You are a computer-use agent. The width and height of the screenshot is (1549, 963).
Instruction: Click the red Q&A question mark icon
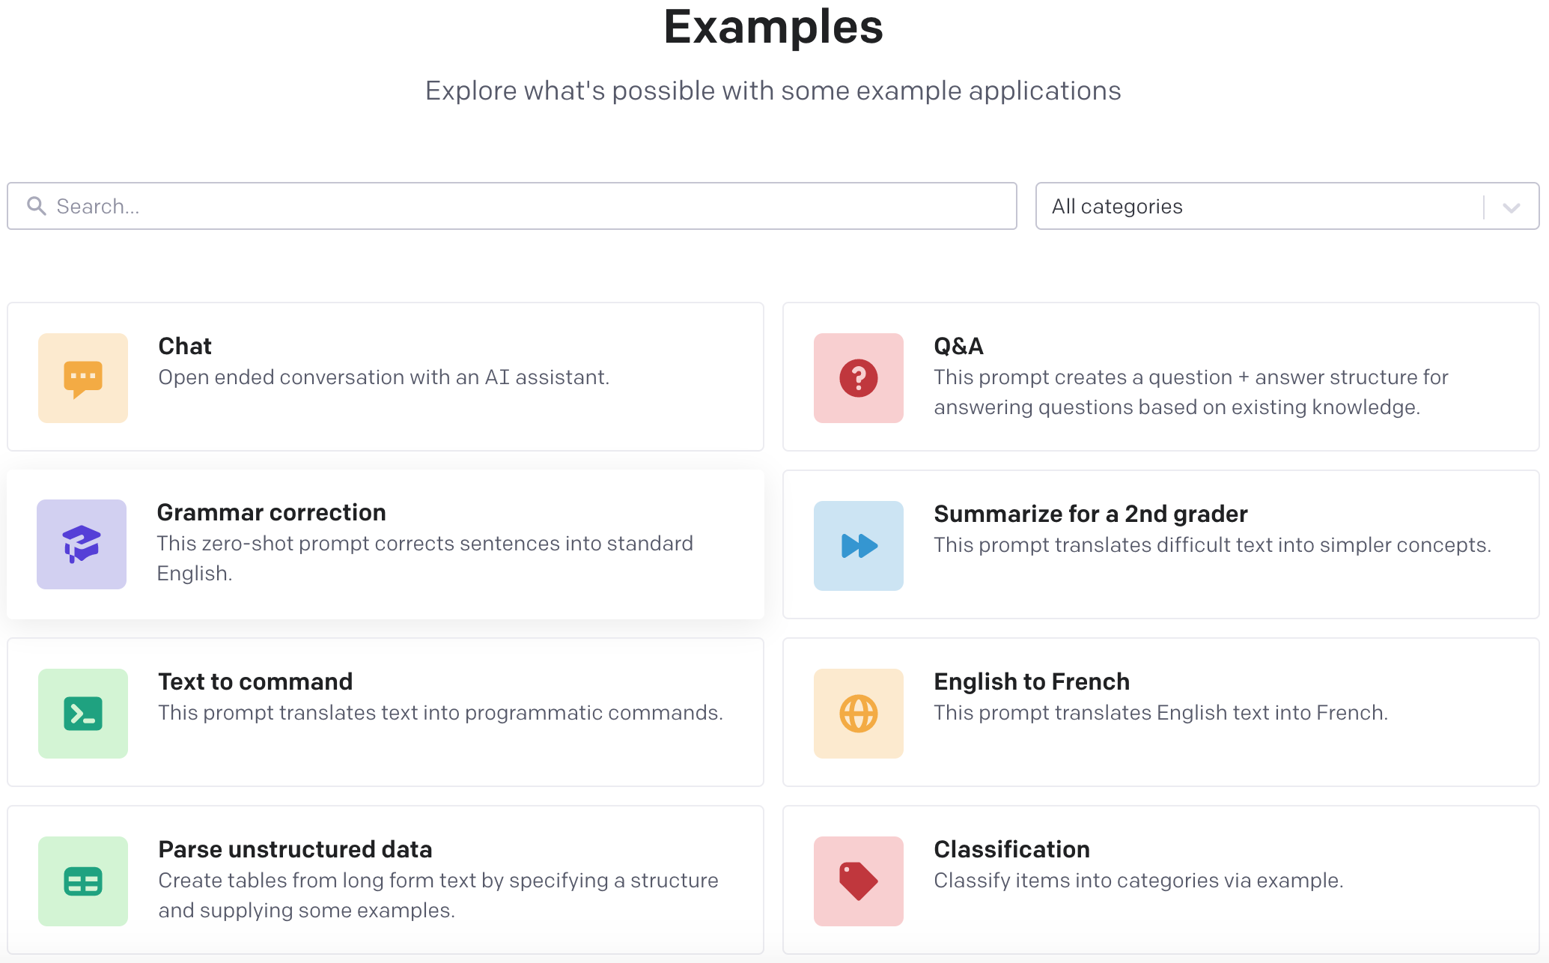pos(859,378)
